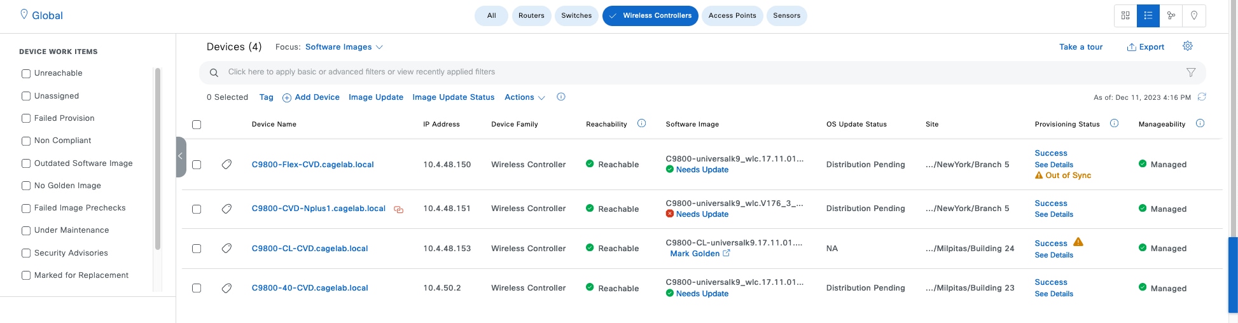The width and height of the screenshot is (1238, 323).
Task: Open the Focus Software Images dropdown
Action: tap(344, 47)
